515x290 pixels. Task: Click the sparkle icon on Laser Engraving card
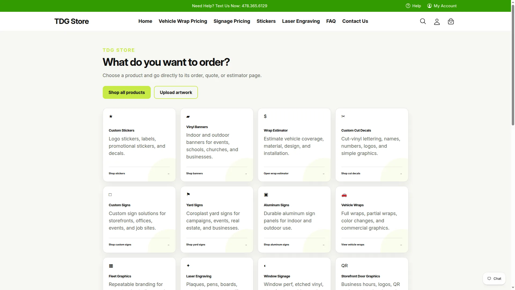[x=188, y=266]
